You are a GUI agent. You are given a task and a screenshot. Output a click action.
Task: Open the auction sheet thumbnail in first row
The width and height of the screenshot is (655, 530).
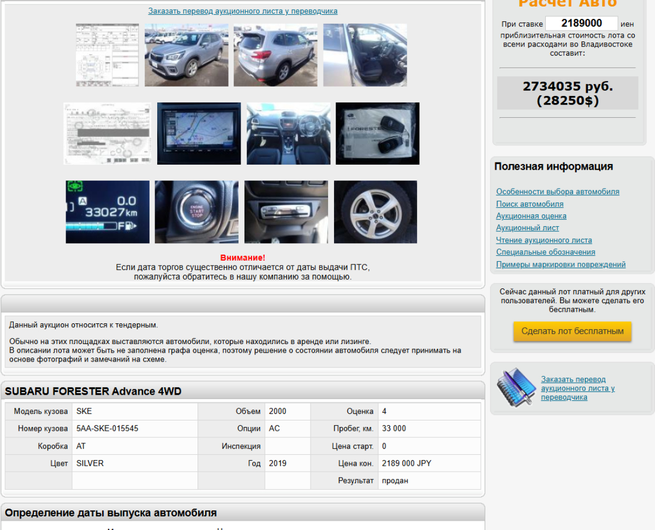[108, 55]
